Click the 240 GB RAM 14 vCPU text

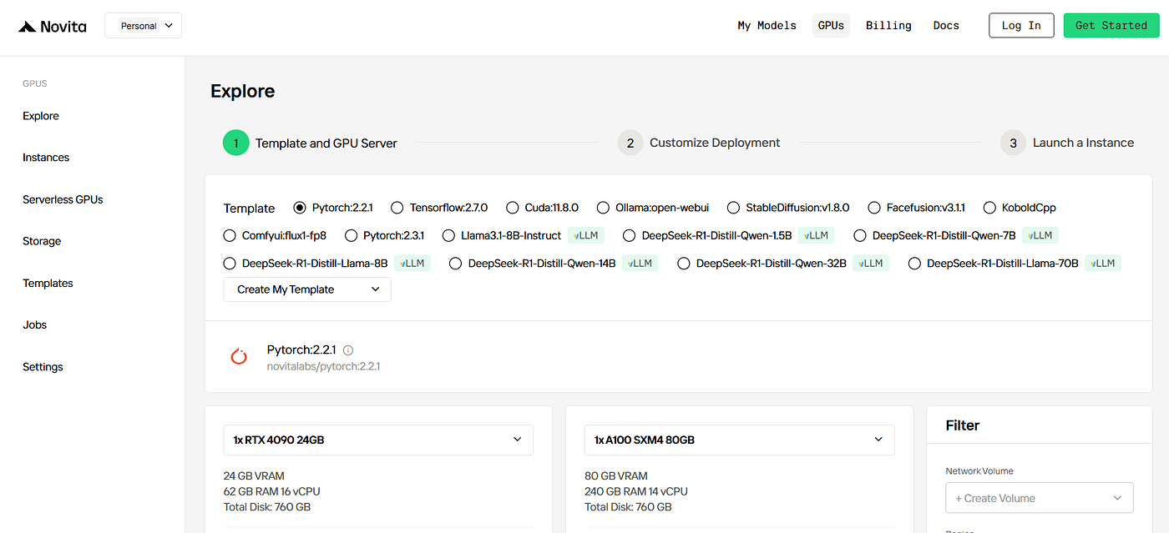pyautogui.click(x=636, y=491)
